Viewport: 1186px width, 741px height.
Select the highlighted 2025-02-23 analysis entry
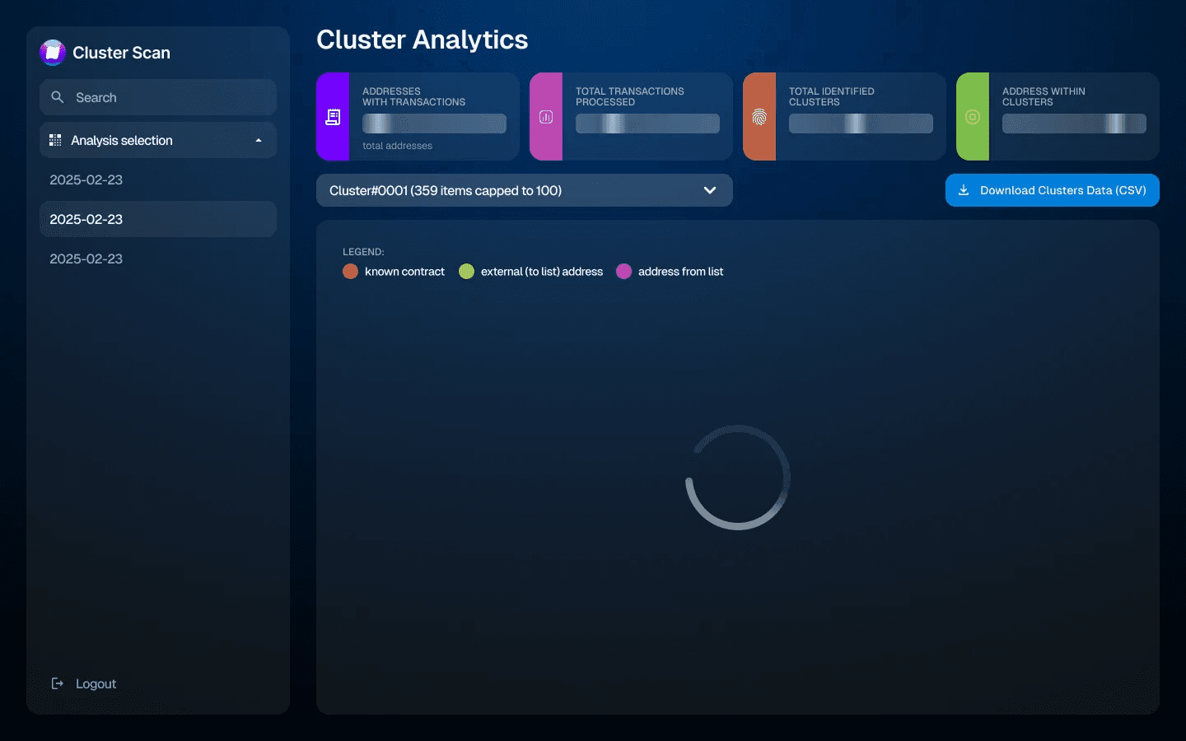pos(86,219)
